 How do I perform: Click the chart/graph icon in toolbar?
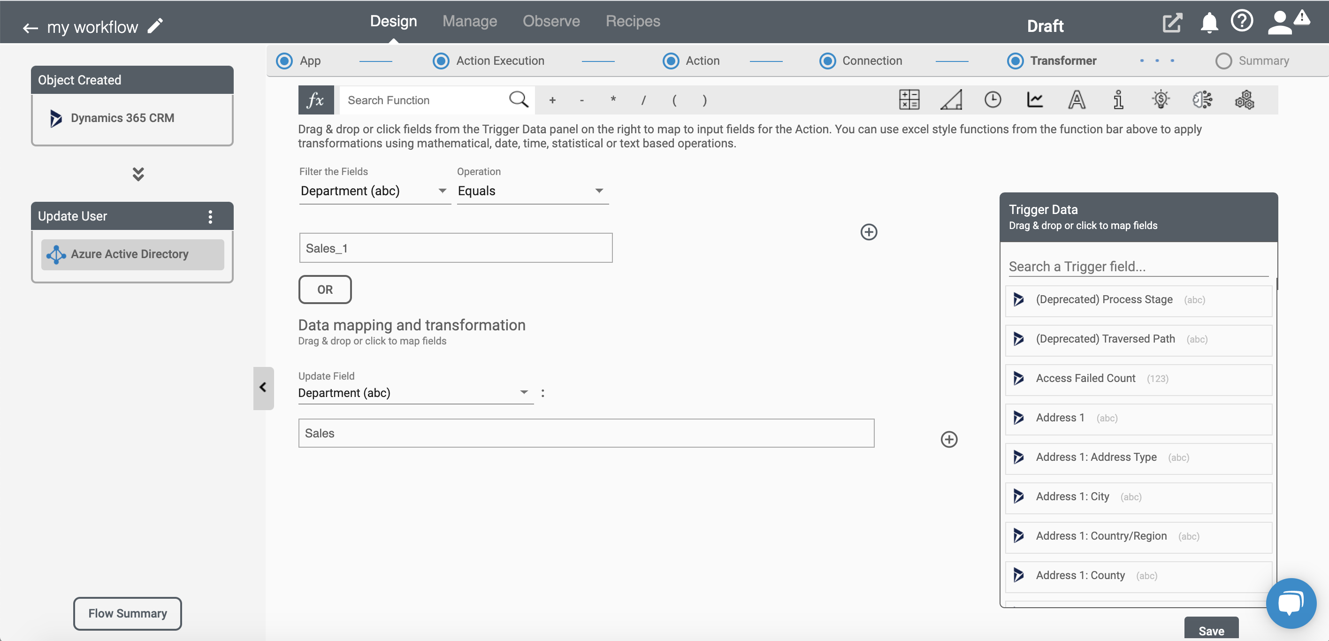click(1035, 100)
